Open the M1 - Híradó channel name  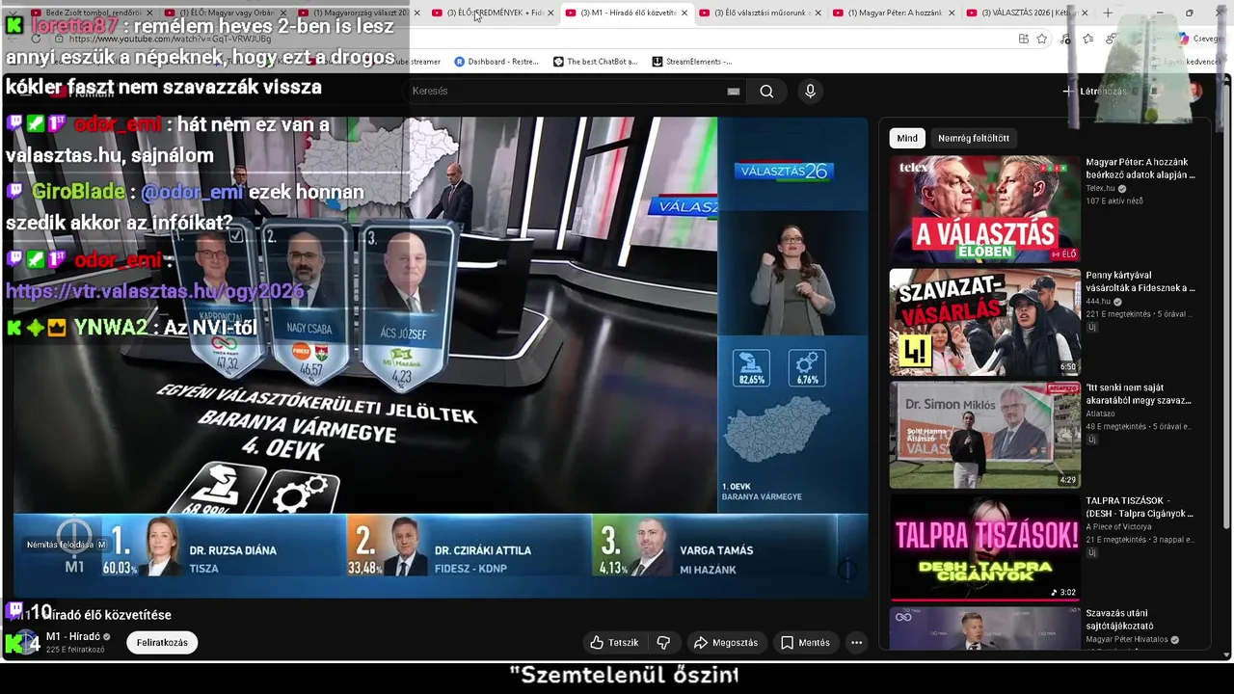[x=73, y=636]
